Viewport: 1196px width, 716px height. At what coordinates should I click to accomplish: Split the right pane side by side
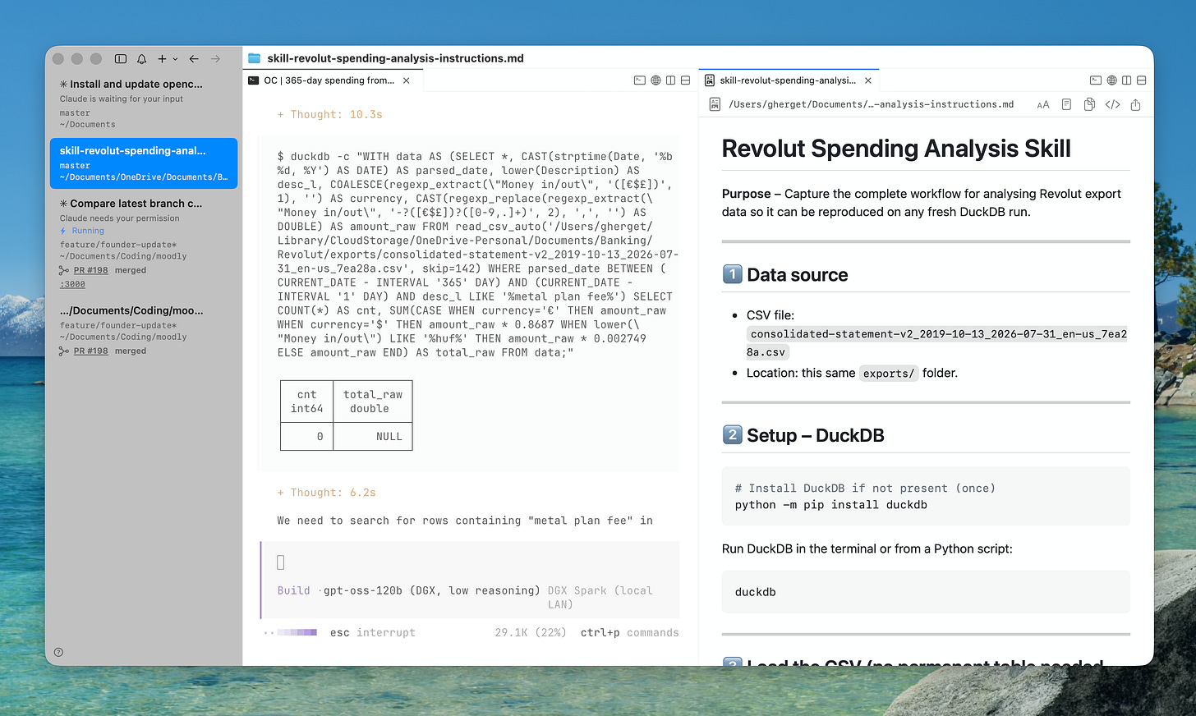(1126, 80)
